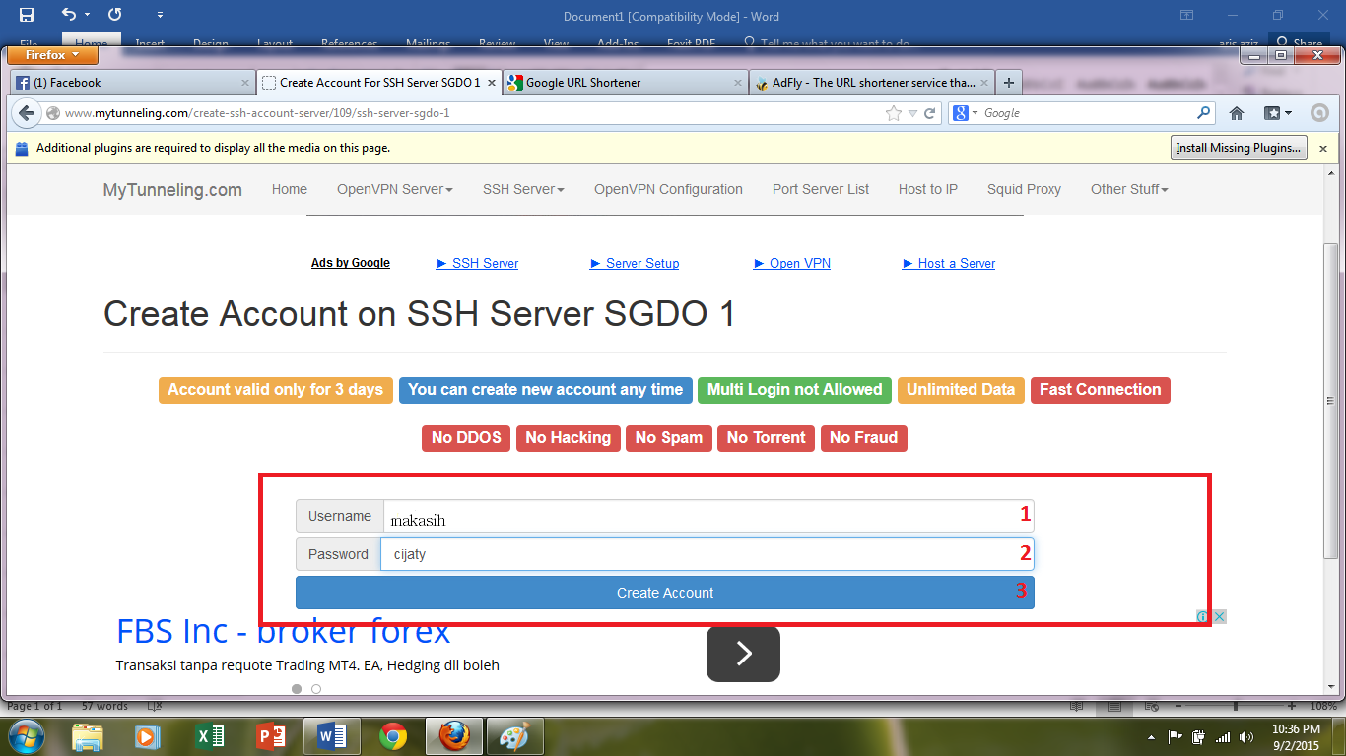Expand the SSH Server navigation dropdown
Screen dimensions: 1346x756
[521, 189]
